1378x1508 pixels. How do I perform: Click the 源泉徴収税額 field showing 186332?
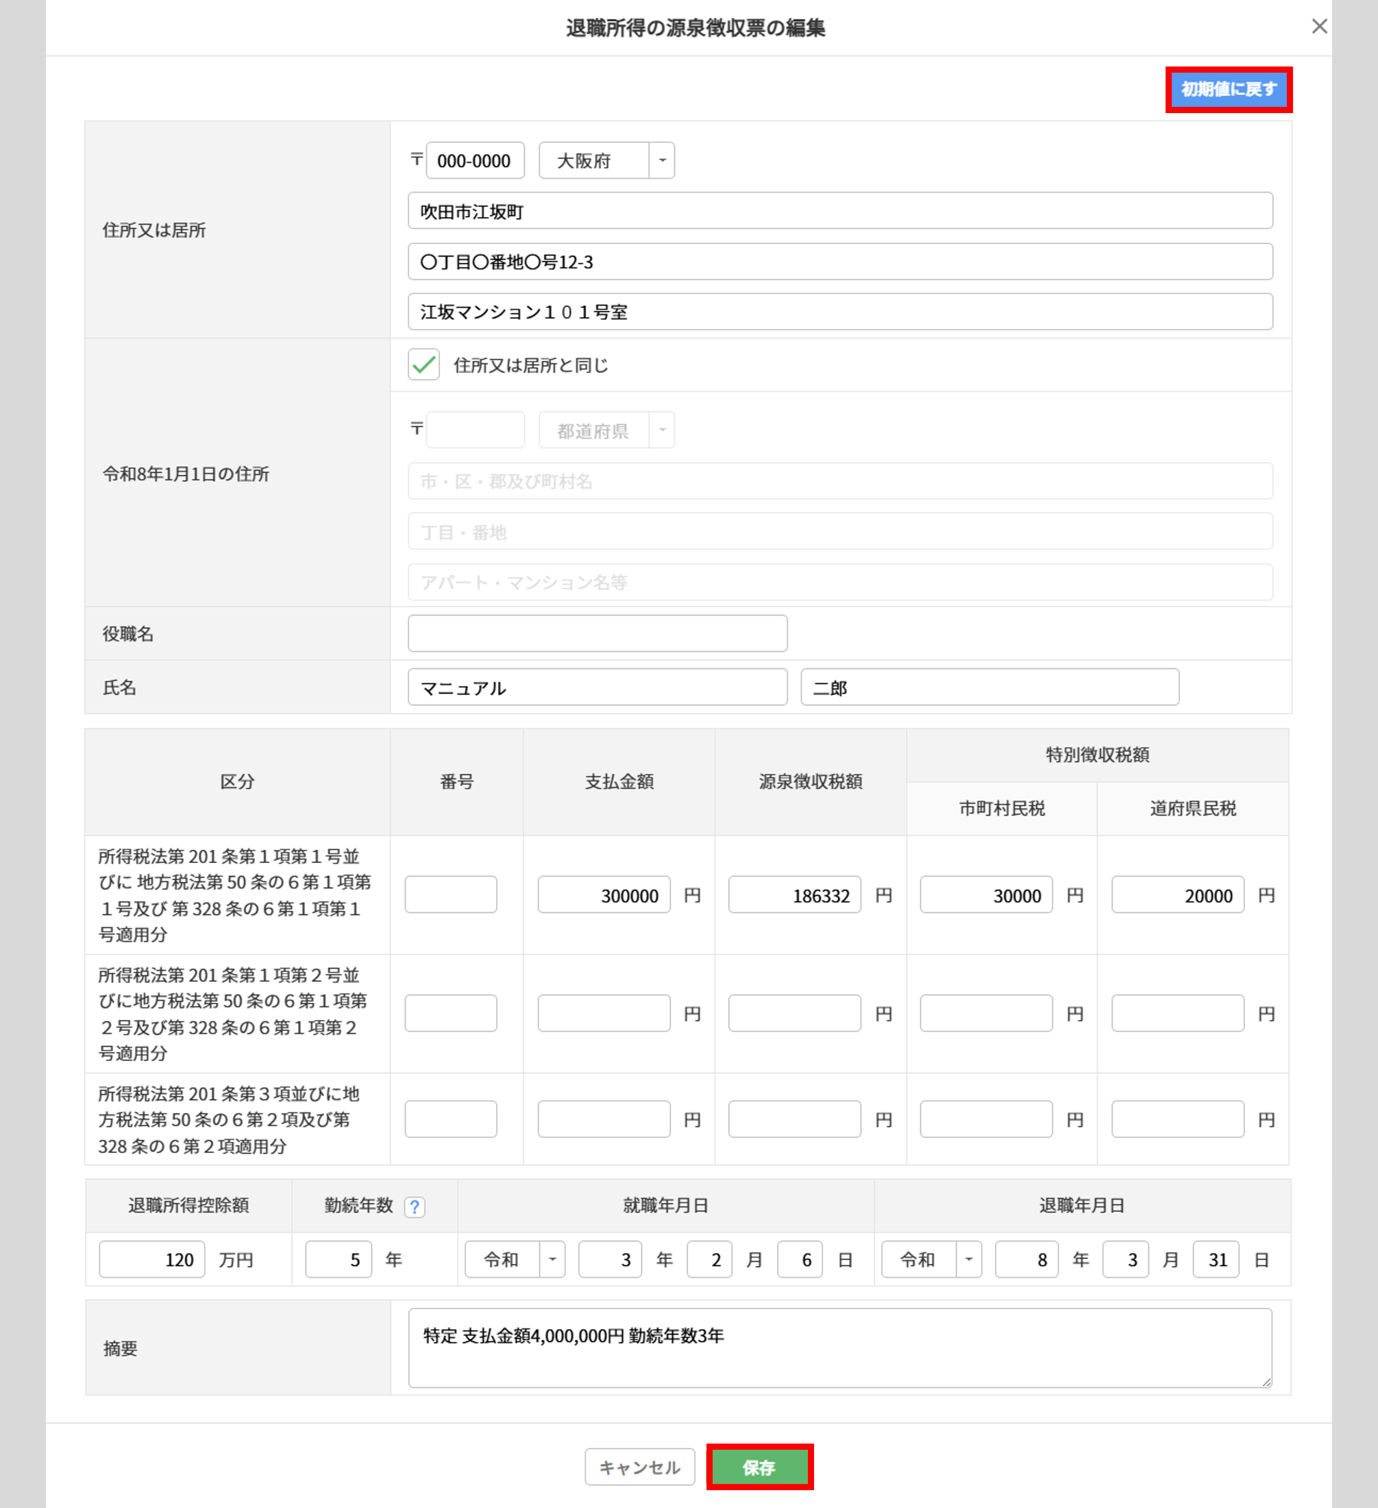[x=795, y=895]
